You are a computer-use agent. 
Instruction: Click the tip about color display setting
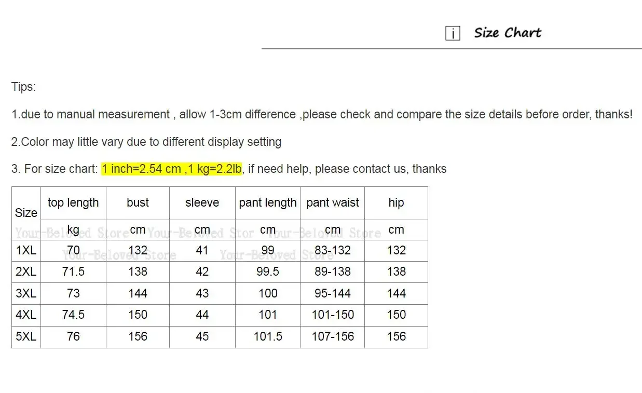coord(146,142)
